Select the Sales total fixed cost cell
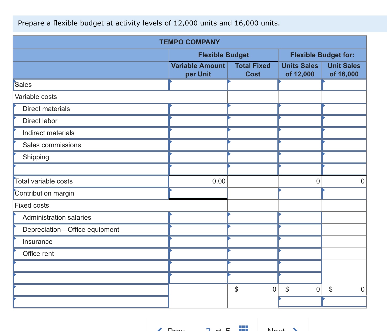Viewport: 387px width, 331px height. click(253, 85)
